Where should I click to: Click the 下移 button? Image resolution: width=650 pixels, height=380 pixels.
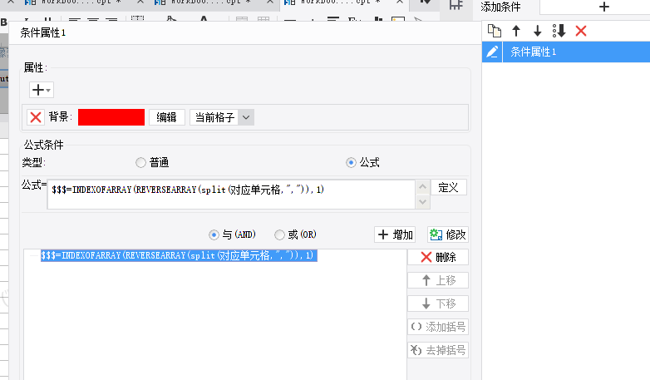(438, 304)
